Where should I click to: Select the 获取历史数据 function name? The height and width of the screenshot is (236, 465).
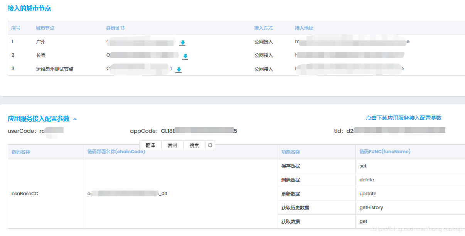tap(295, 208)
